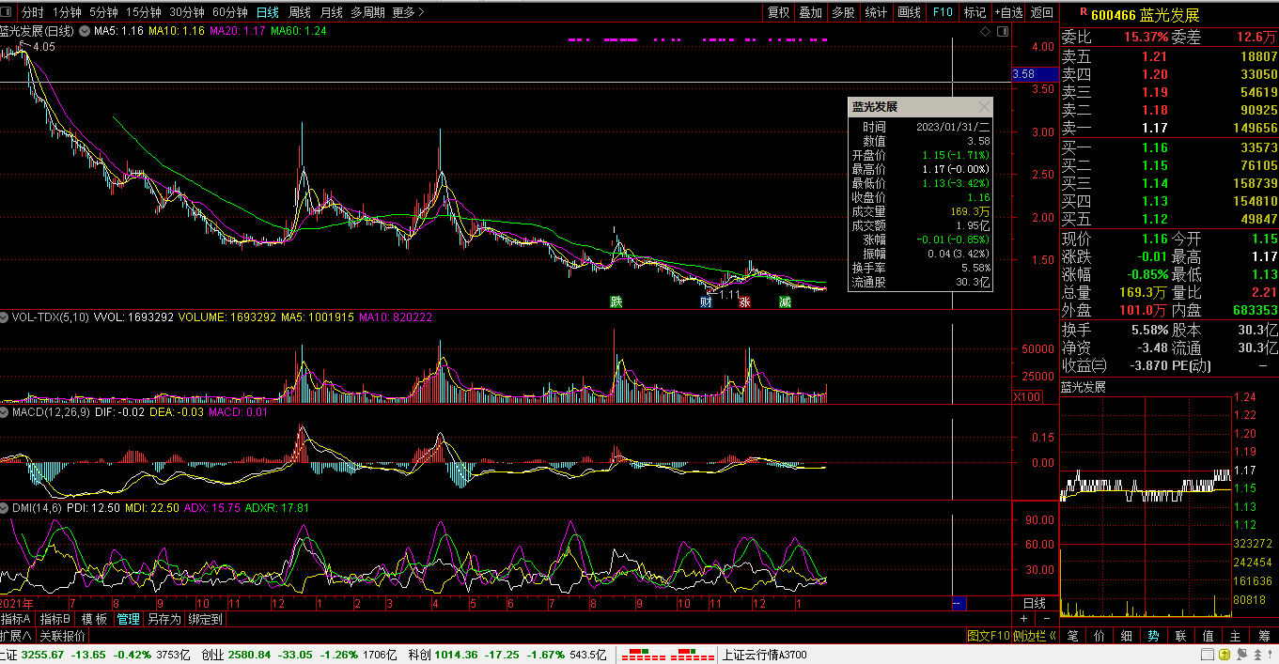The image size is (1279, 664).
Task: Expand the 扩展 panel
Action: pos(16,636)
